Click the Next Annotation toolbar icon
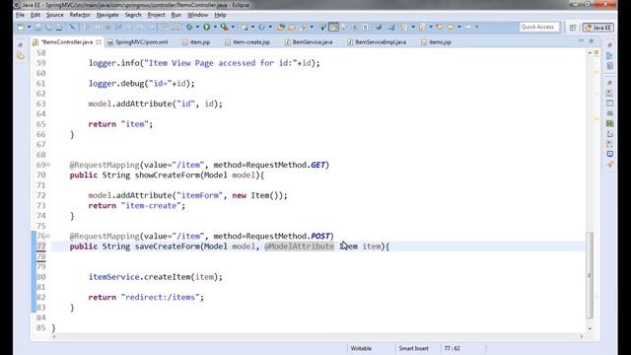Screen dimensions: 631x355 point(403,27)
